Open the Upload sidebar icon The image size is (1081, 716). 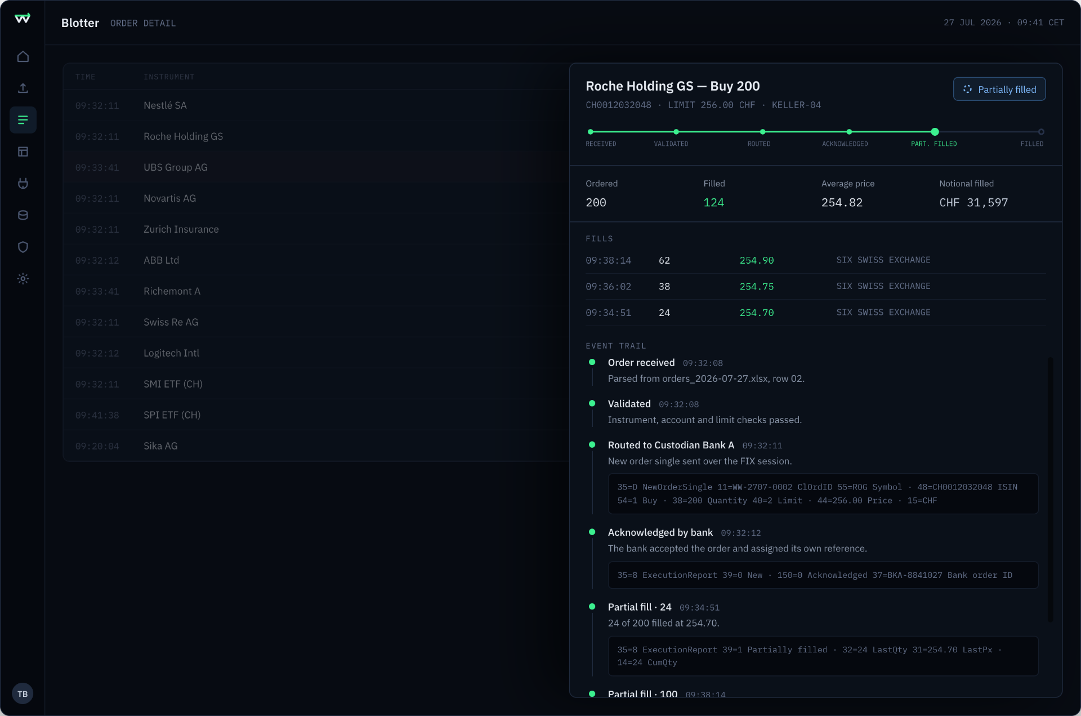pos(23,88)
